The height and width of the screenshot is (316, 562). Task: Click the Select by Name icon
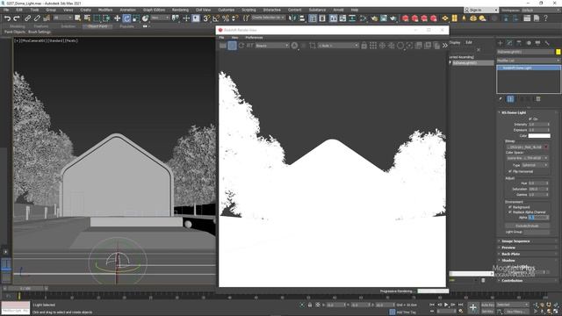(87, 18)
